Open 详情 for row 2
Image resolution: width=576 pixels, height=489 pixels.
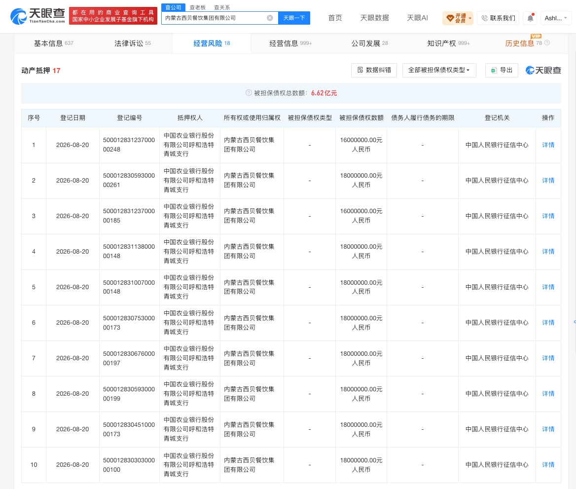coord(548,181)
